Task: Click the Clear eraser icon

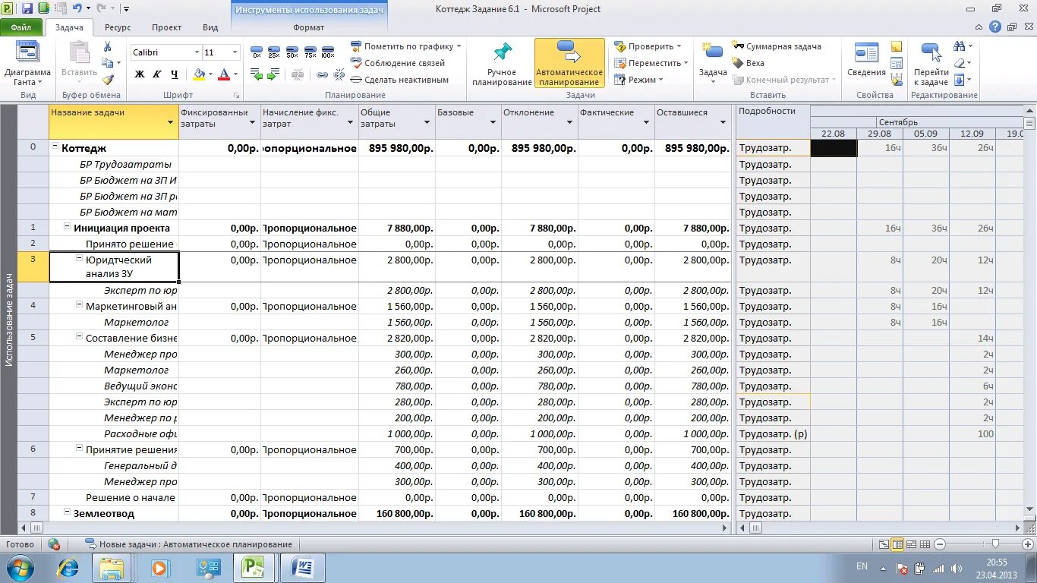Action: tap(960, 63)
